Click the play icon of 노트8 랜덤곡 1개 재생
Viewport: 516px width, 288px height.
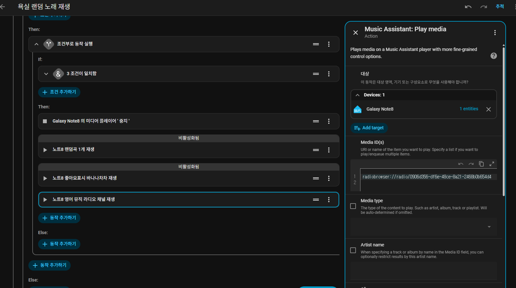[x=45, y=150]
